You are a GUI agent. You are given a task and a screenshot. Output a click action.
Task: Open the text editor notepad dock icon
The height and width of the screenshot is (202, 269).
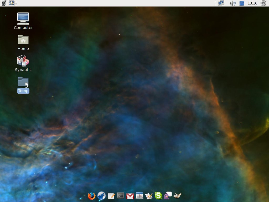tap(111, 196)
